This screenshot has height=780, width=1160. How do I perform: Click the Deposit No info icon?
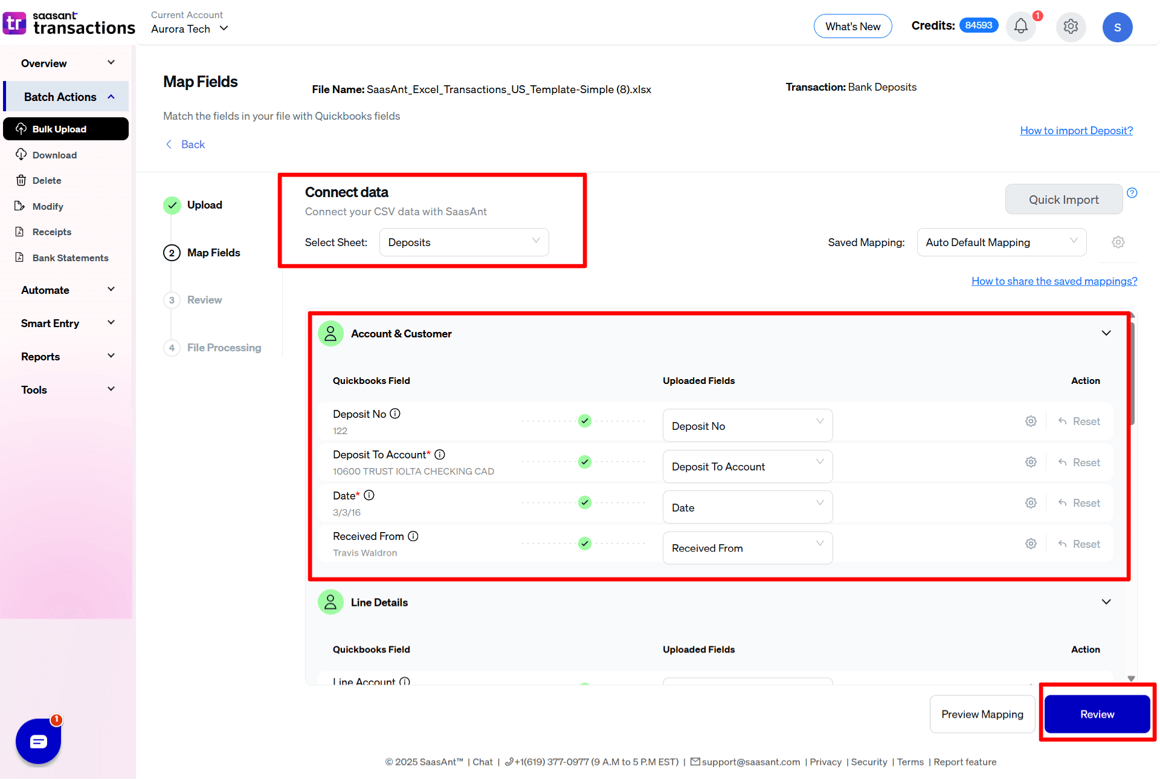[x=395, y=414]
